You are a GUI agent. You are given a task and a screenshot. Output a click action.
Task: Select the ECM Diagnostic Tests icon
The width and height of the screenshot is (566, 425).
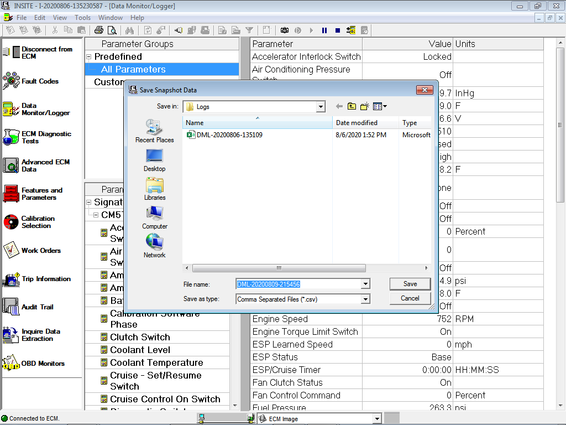pyautogui.click(x=14, y=137)
